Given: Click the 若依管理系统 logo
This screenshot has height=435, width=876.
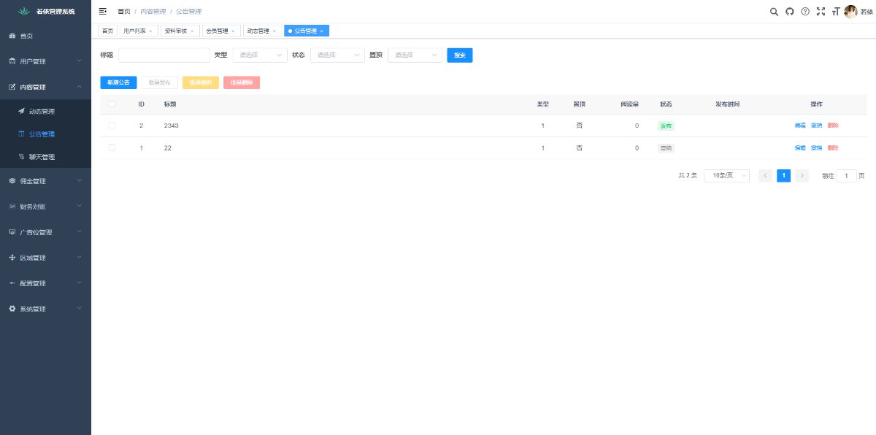Looking at the screenshot, I should coord(45,11).
